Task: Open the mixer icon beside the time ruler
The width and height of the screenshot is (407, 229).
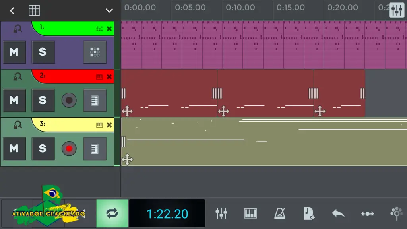Action: pyautogui.click(x=397, y=10)
